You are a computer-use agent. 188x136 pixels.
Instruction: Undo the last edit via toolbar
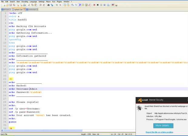(x=40, y=5)
